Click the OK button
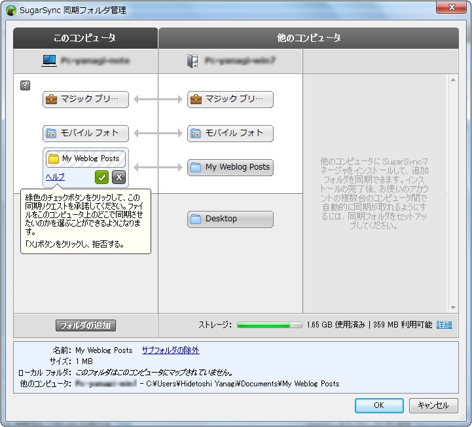This screenshot has width=472, height=427. point(379,405)
